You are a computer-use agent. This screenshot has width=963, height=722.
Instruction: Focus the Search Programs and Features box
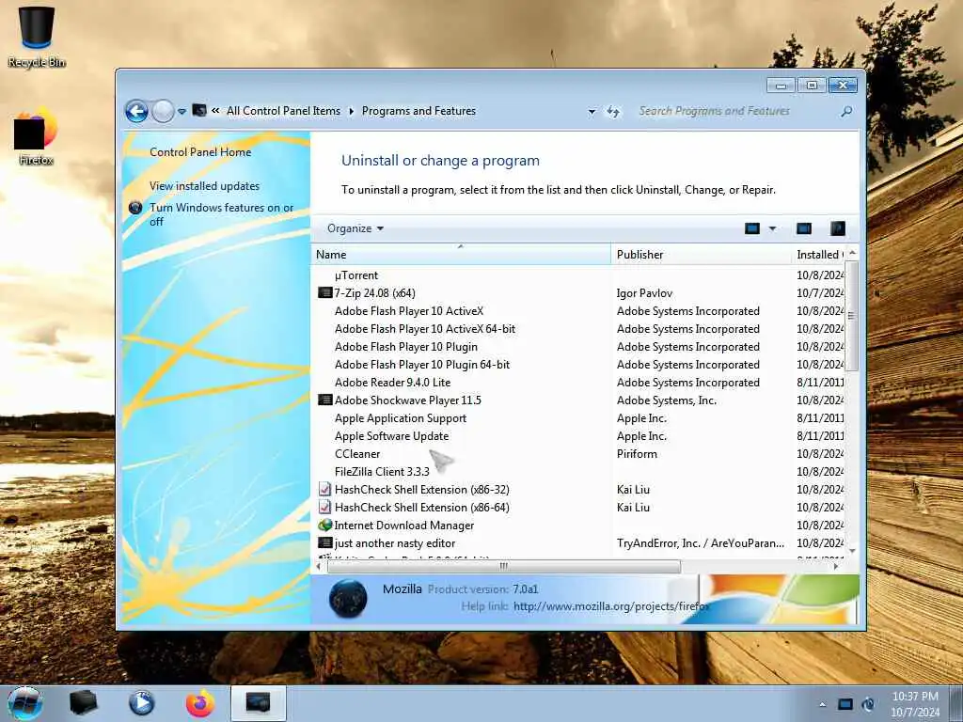pyautogui.click(x=734, y=111)
